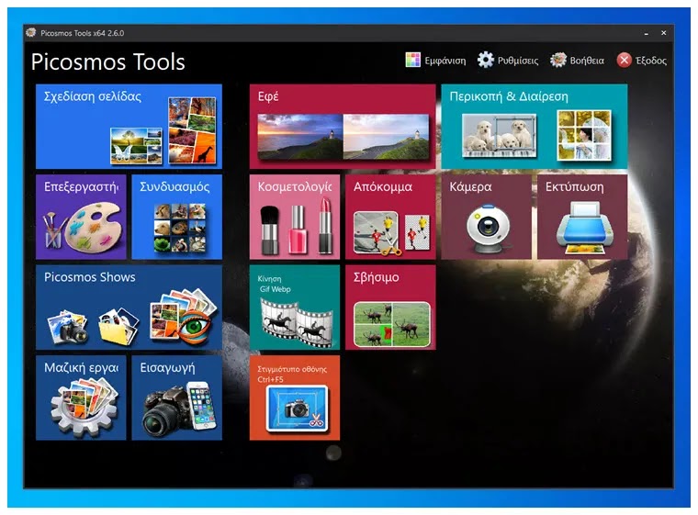Image resolution: width=698 pixels, height=515 pixels.
Task: Click the Εισαγωγή tile label
Action: pyautogui.click(x=167, y=368)
